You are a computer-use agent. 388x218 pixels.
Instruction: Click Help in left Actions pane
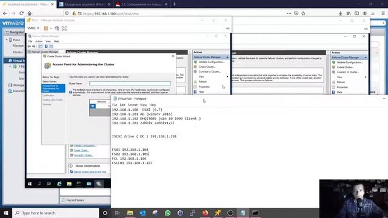pos(201,91)
